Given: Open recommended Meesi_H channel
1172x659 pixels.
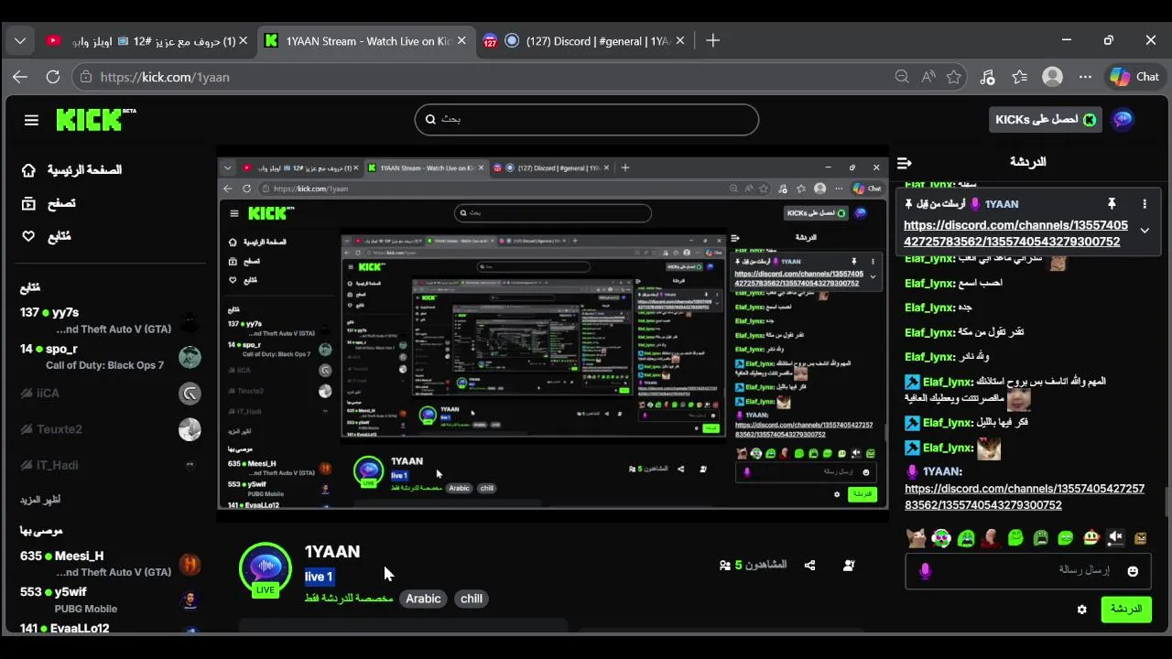Looking at the screenshot, I should tap(110, 564).
